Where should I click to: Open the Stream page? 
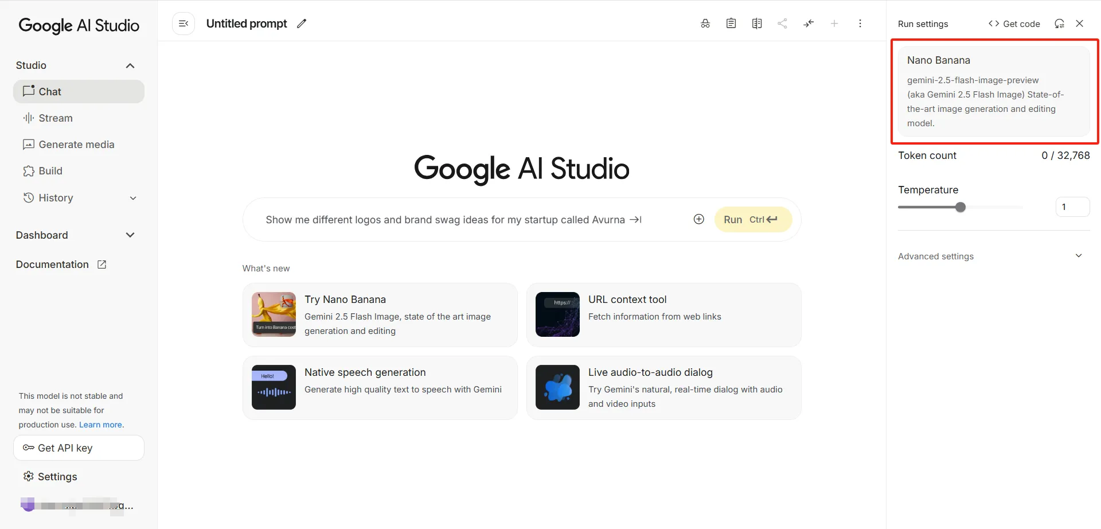point(56,118)
